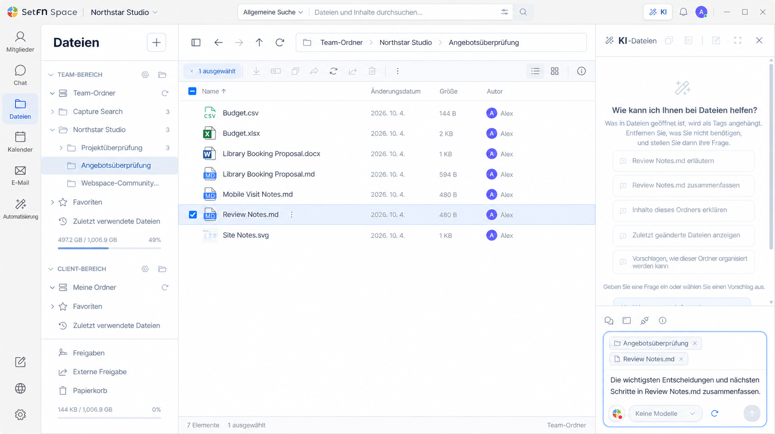Collapse the TEAM-BEREICH section
Screen dimensions: 775x434
point(51,75)
